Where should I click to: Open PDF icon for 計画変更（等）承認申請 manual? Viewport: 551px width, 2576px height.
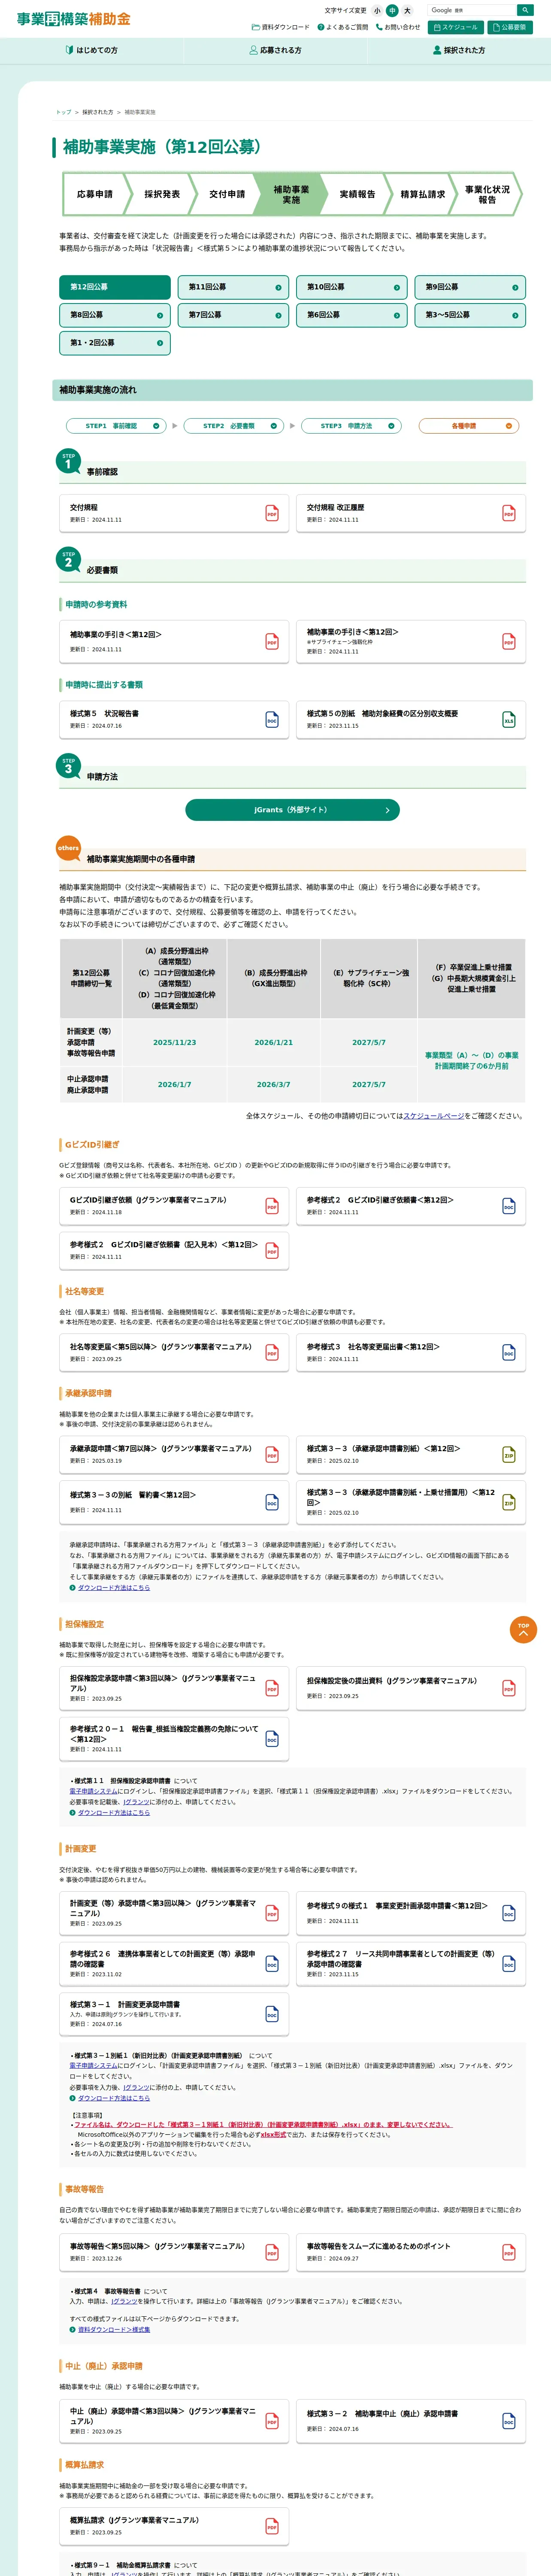[272, 1914]
